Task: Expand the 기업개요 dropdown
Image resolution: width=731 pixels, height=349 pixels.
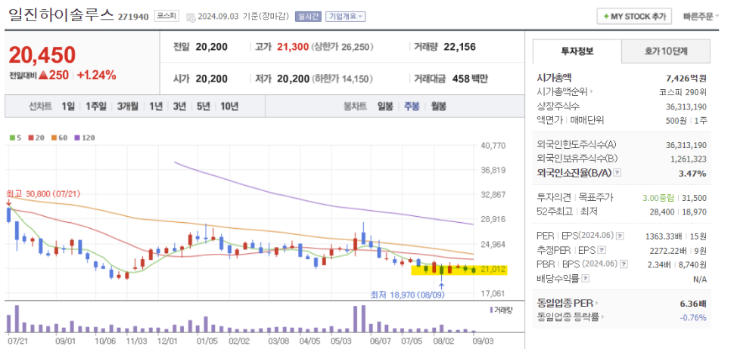Action: [346, 17]
